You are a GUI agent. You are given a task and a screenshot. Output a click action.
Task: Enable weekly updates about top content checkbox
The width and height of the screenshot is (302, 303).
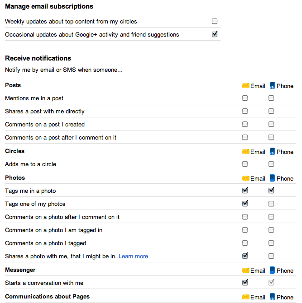coord(215,21)
